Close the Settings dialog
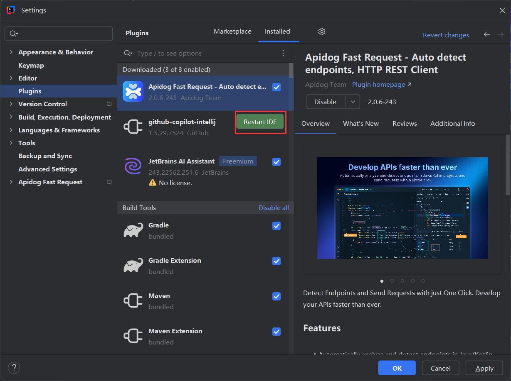This screenshot has width=511, height=381. [502, 10]
